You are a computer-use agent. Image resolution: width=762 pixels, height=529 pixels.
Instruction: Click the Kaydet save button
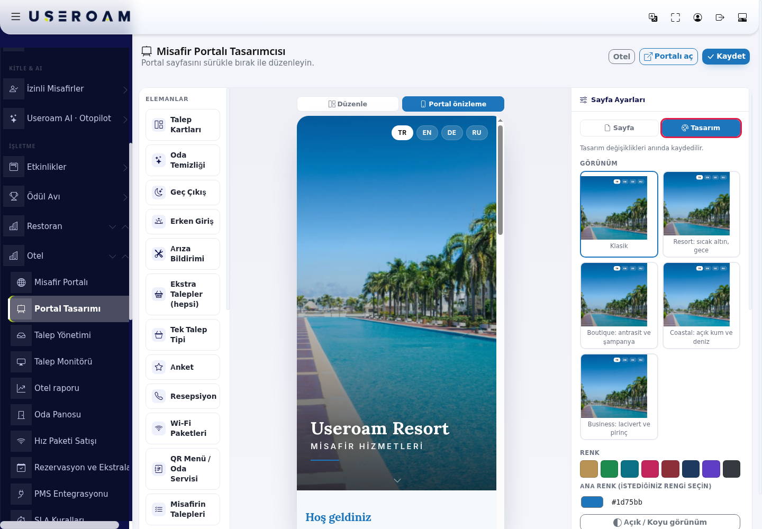pyautogui.click(x=725, y=57)
